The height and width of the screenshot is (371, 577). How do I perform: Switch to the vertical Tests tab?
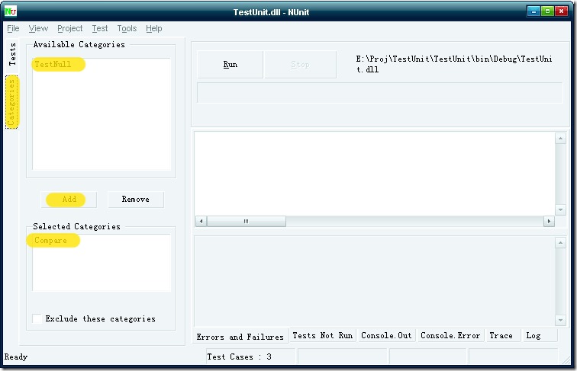12,54
